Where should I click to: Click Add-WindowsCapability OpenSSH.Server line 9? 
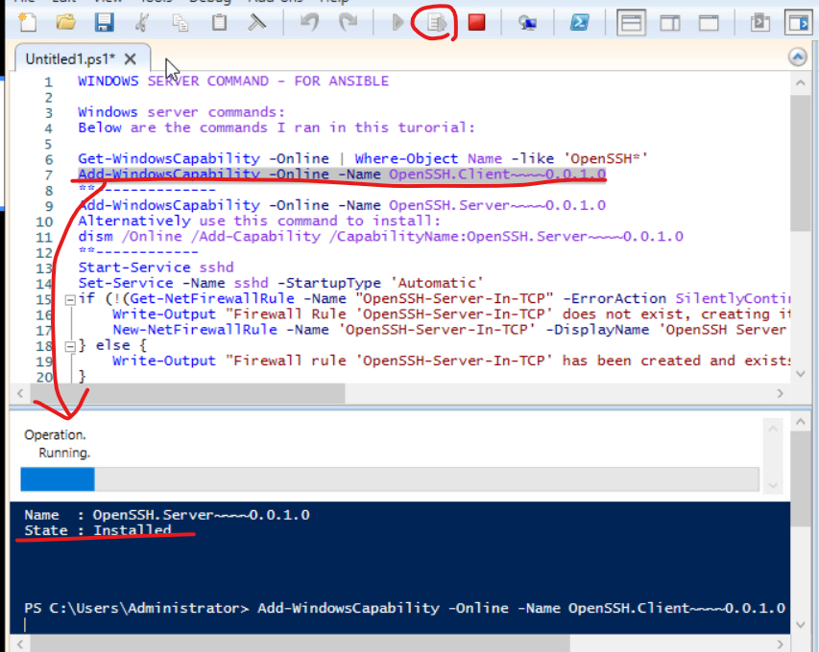click(342, 205)
